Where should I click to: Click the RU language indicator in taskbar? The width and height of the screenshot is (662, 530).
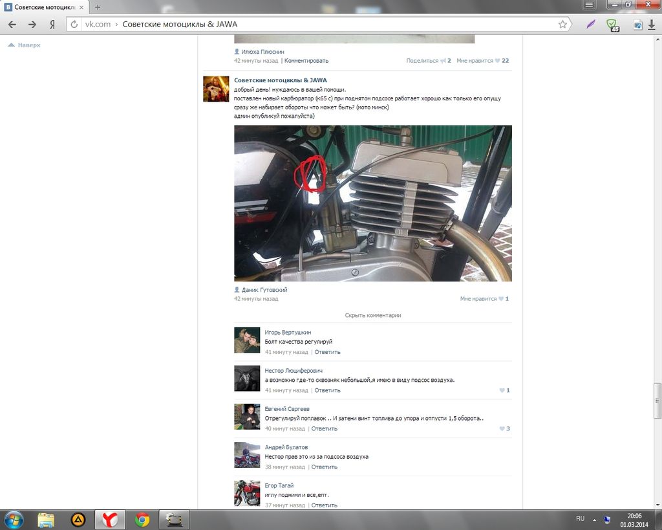point(580,519)
